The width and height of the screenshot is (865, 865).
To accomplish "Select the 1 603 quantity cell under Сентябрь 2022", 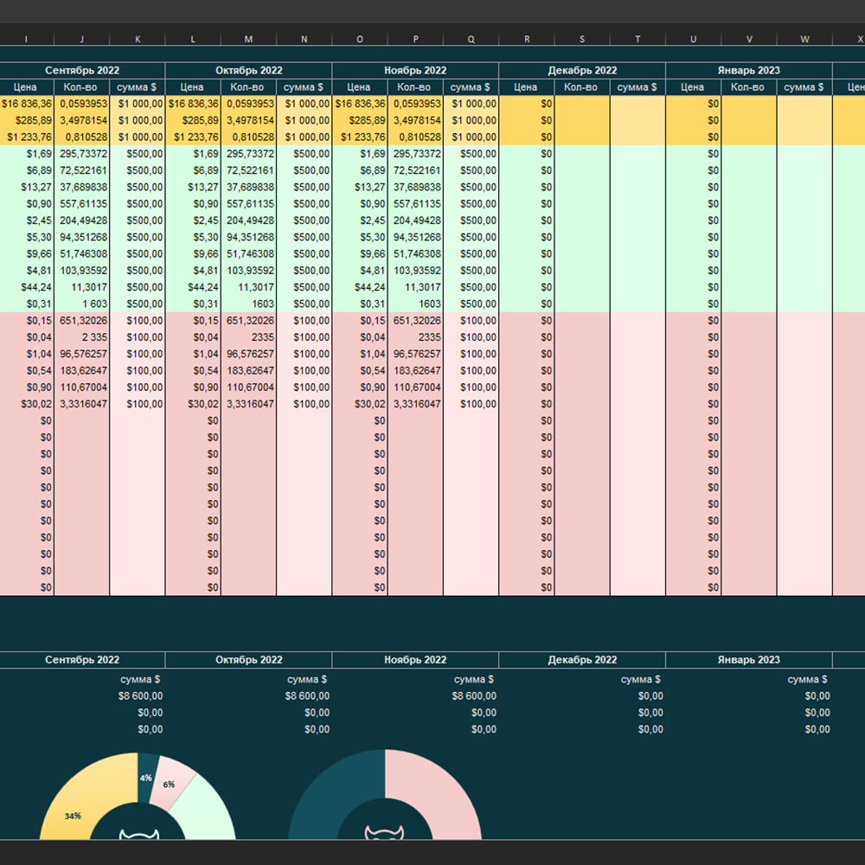I will [x=82, y=304].
